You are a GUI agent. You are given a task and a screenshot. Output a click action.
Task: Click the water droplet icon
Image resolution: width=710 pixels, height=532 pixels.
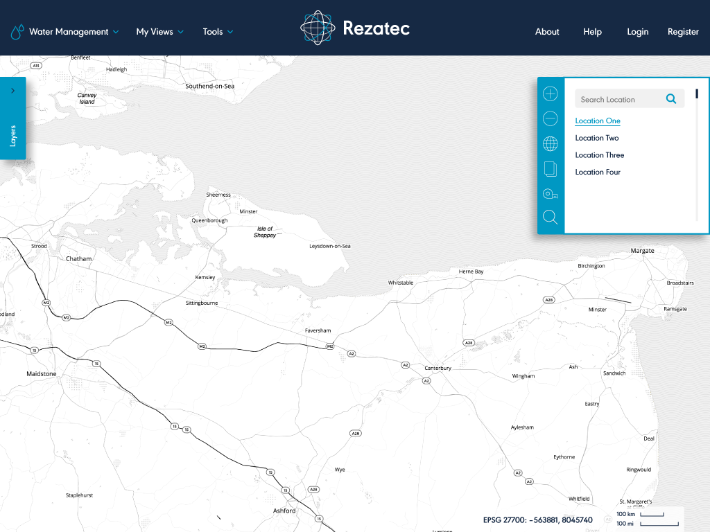point(17,32)
